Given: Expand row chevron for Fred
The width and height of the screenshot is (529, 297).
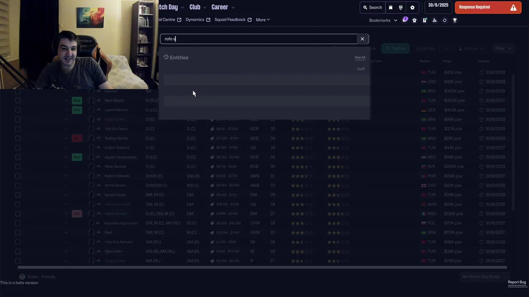Looking at the screenshot, I should 66,233.
